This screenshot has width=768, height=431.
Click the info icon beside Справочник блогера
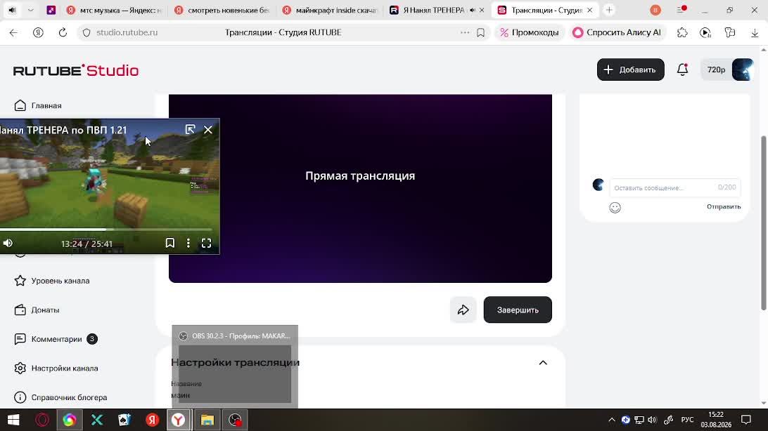click(20, 397)
